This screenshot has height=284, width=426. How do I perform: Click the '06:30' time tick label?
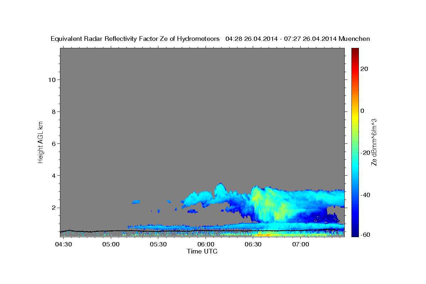(253, 245)
